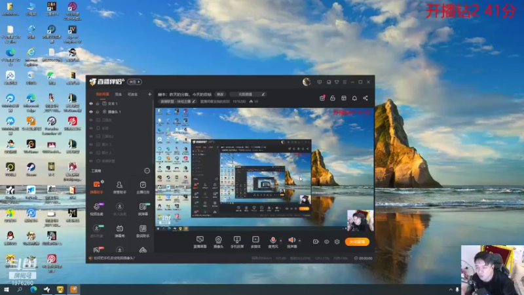The height and width of the screenshot is (295, 524).
Task: Toggle lock on the 文本 1 layer
Action: pos(98,104)
